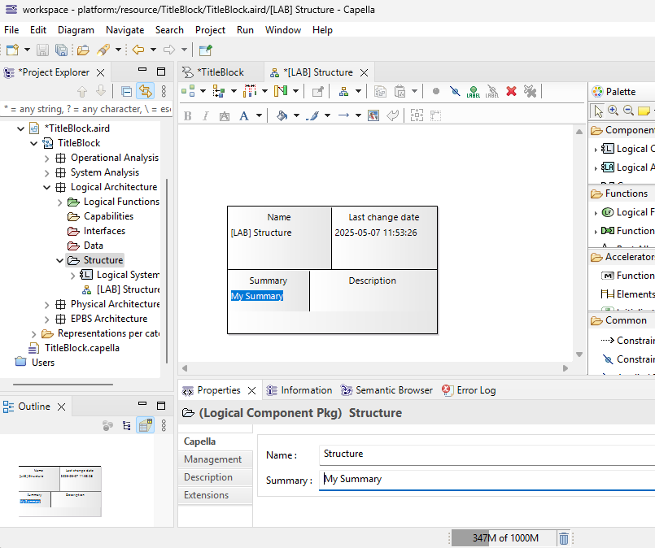Click the green Show Label icon
The width and height of the screenshot is (655, 548).
click(474, 91)
